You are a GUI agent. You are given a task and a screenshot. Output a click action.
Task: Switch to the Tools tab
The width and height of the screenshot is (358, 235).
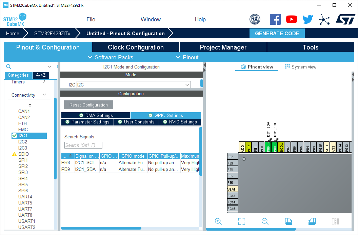click(x=311, y=47)
